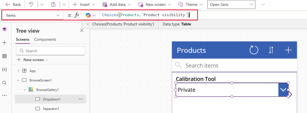Image resolution: width=307 pixels, height=113 pixels.
Task: Collapse the BrowseScreen1 node
Action: 18,80
